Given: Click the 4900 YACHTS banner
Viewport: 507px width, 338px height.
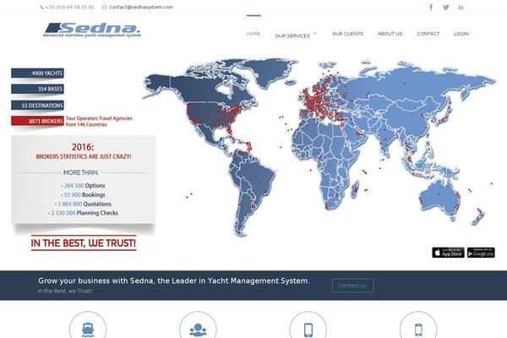Looking at the screenshot, I should 37,74.
